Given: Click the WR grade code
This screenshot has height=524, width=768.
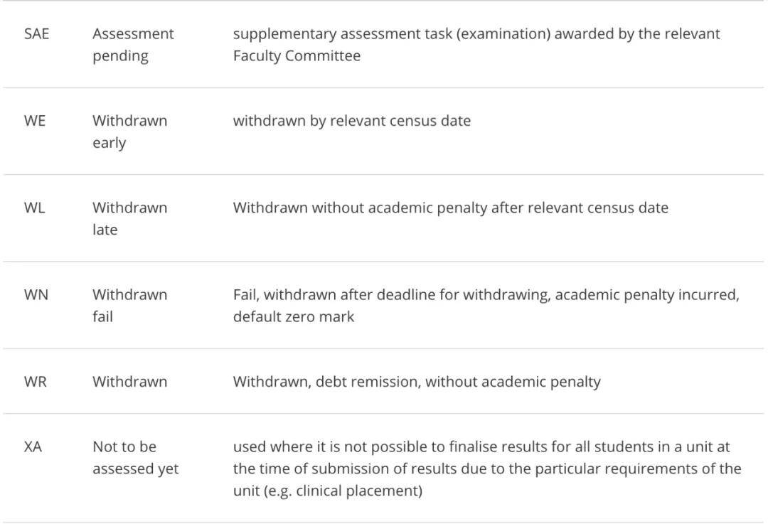Looking at the screenshot, I should click(x=36, y=382).
